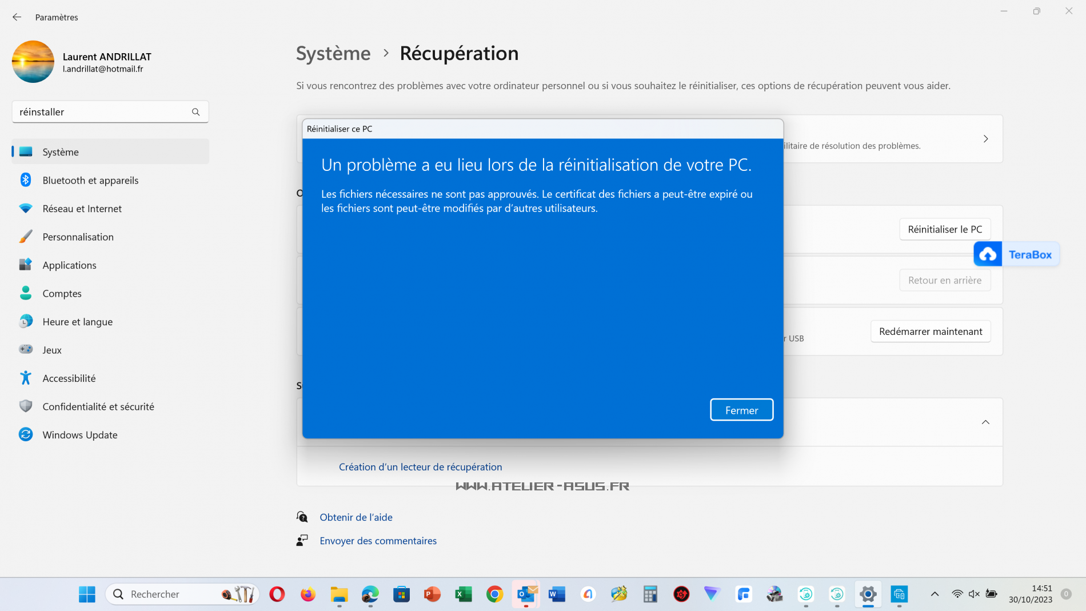The height and width of the screenshot is (611, 1086).
Task: Open Confidentialité et sécurité settings
Action: (98, 406)
